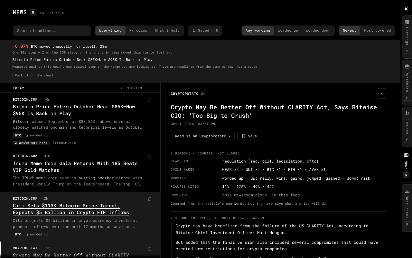The height and width of the screenshot is (258, 412).
Task: Bookmark the Citi Sets $113K story
Action: click(x=150, y=199)
